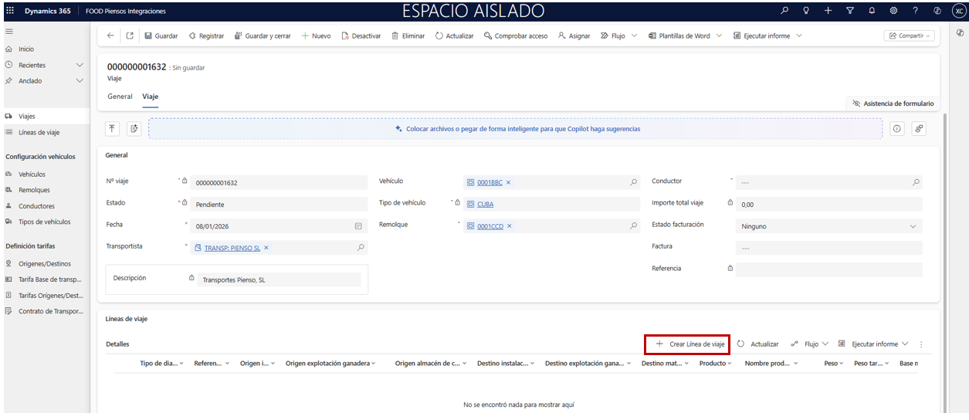The width and height of the screenshot is (969, 420).
Task: Open the 0001BBC vehicle link
Action: [490, 183]
